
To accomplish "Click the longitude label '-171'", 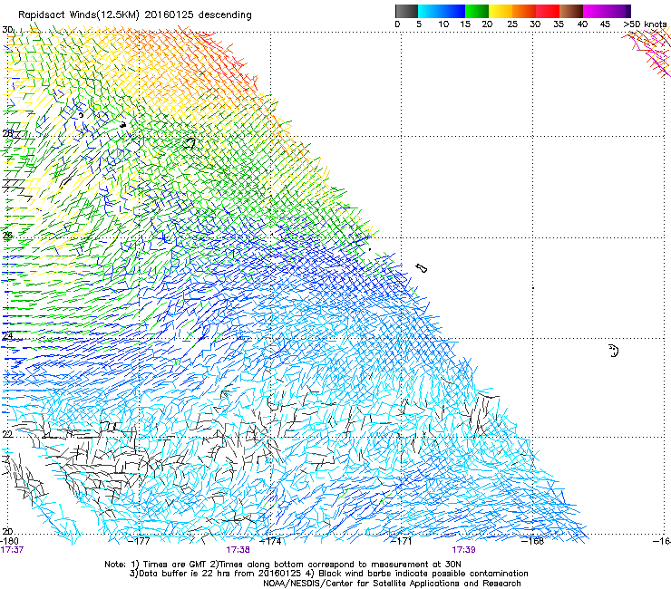I will [402, 541].
